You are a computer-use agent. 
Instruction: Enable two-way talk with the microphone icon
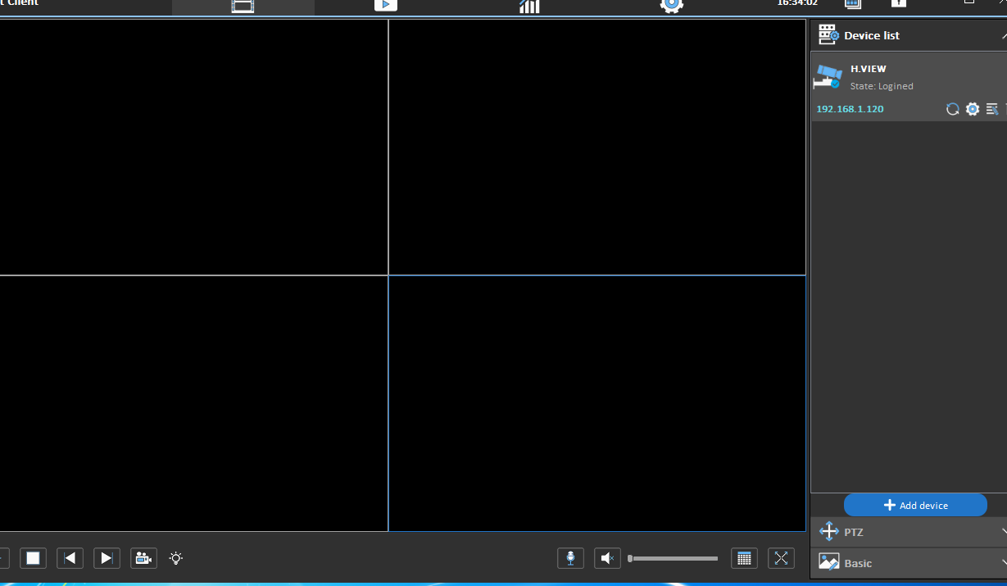[570, 558]
